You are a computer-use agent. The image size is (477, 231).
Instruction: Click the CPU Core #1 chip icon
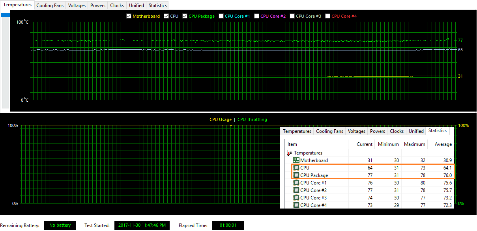coord(296,183)
